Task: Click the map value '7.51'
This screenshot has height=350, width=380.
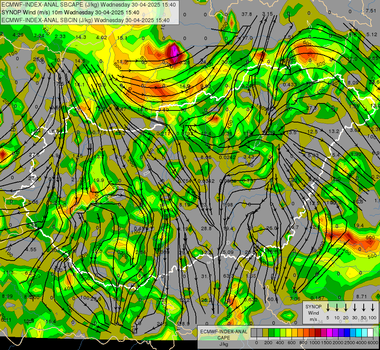Action: (371, 10)
